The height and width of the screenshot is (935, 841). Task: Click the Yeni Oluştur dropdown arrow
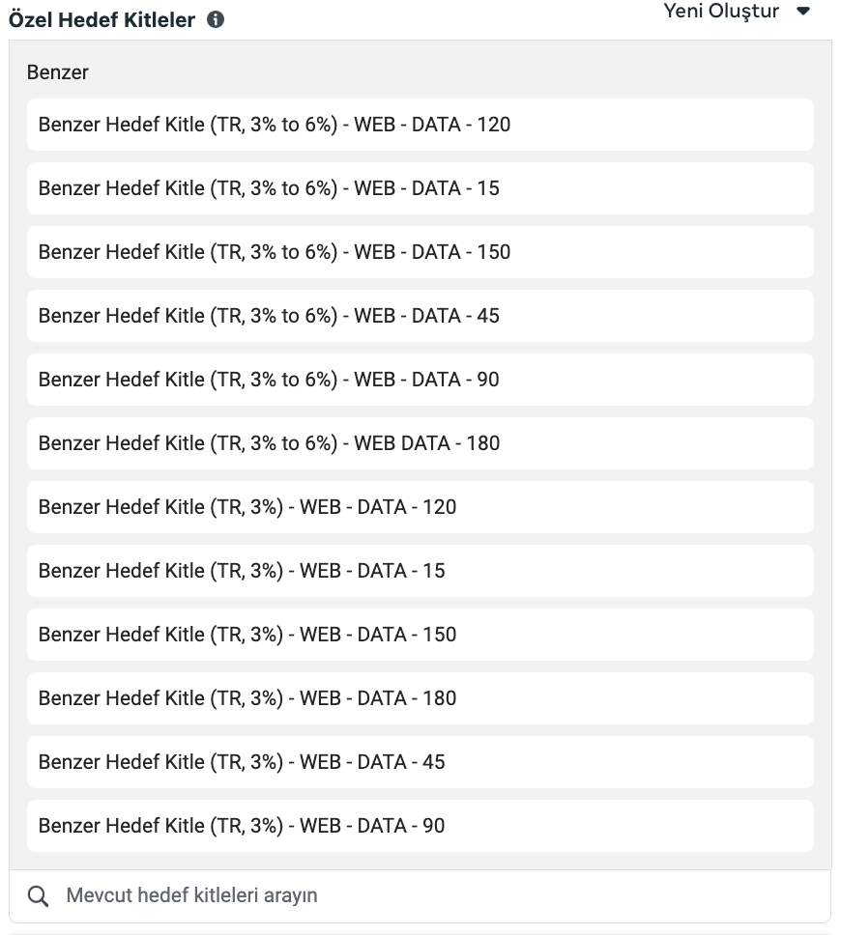(802, 12)
